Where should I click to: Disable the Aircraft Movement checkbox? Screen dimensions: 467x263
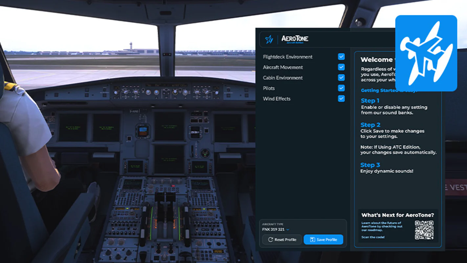(x=342, y=67)
